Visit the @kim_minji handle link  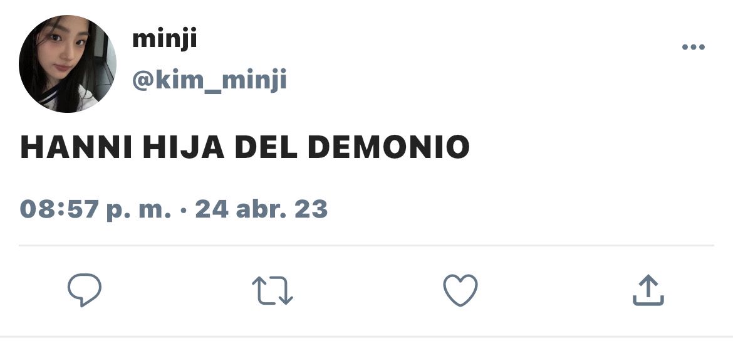click(209, 80)
